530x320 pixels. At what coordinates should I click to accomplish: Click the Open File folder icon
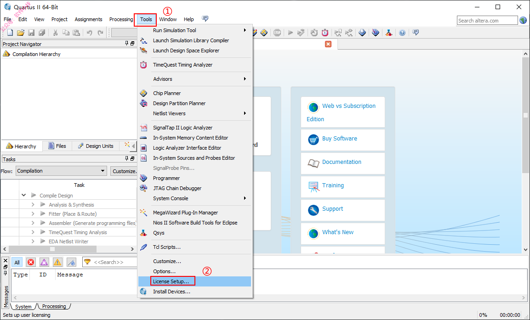pos(21,33)
